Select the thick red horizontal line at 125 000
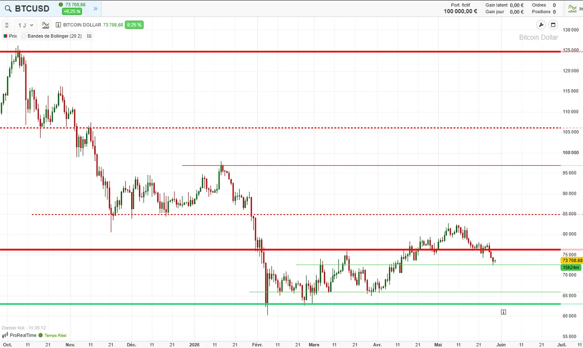The width and height of the screenshot is (583, 348). pos(280,51)
